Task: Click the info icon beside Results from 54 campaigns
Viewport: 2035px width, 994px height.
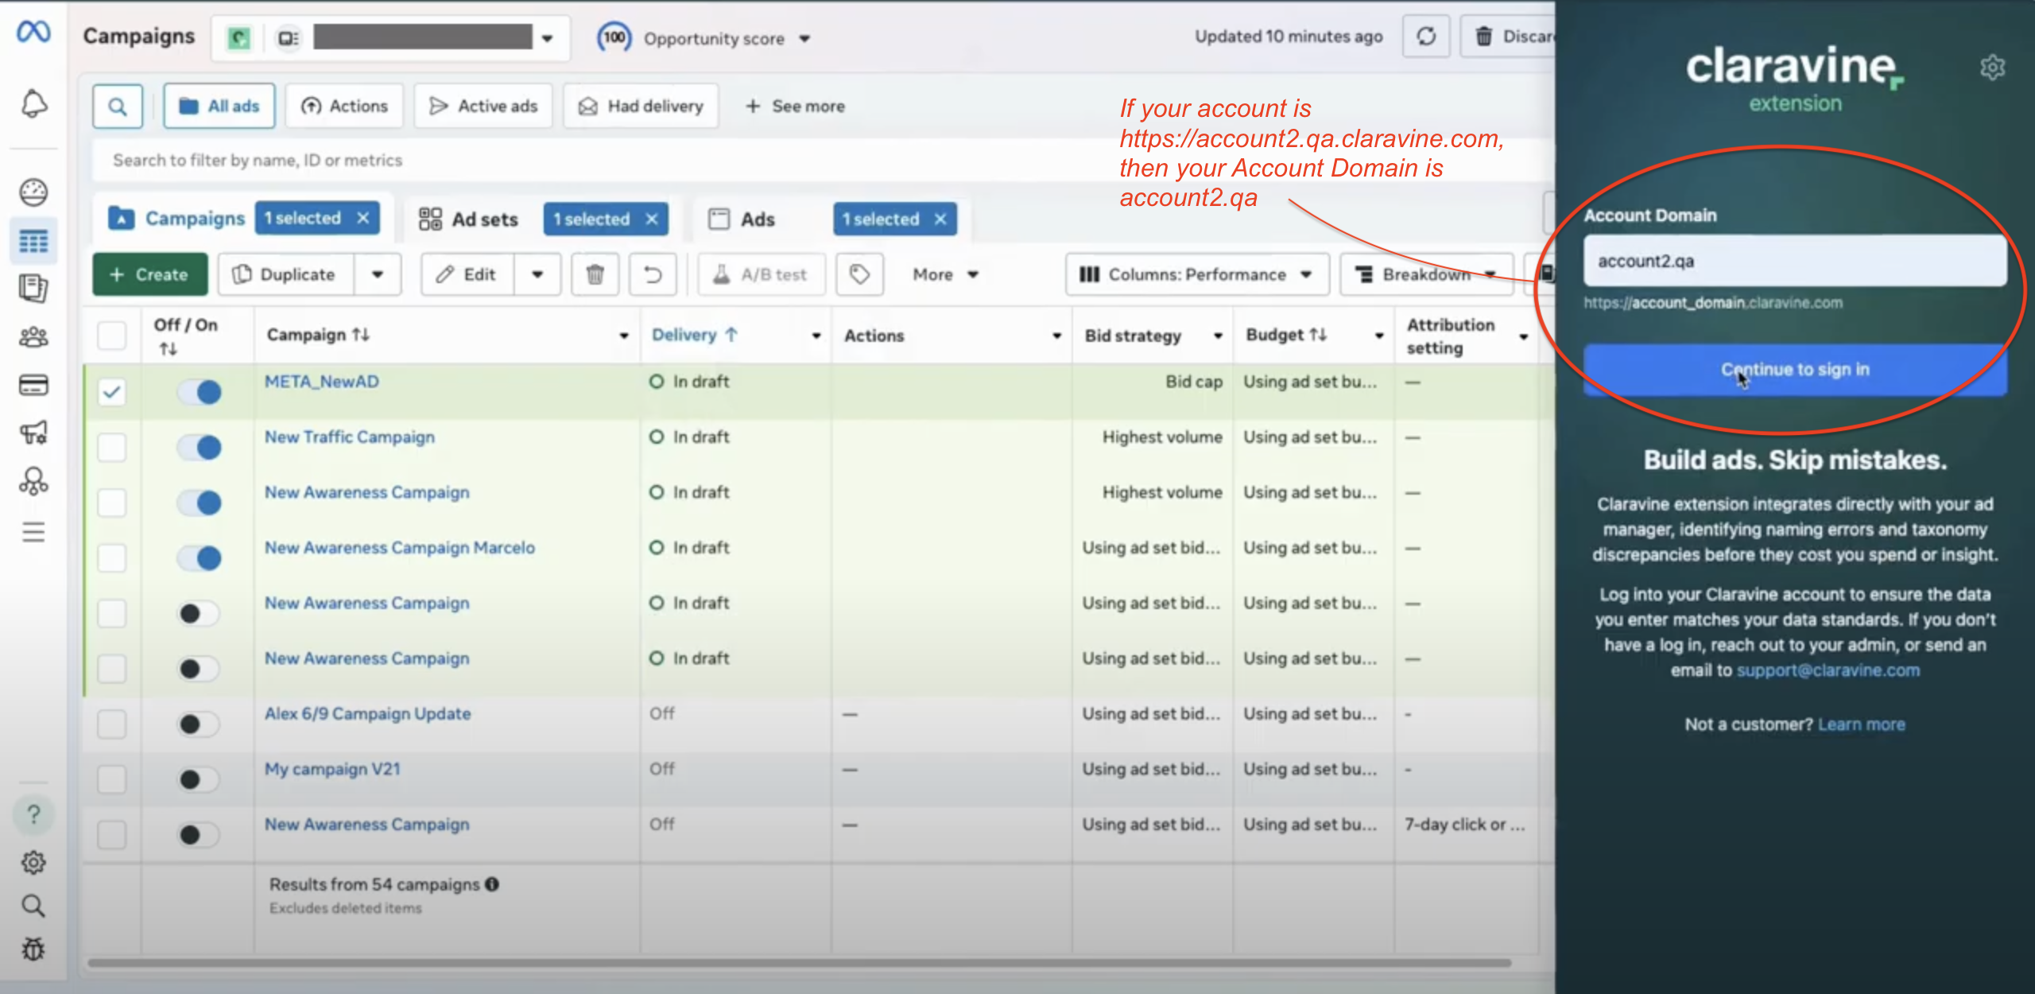Action: (x=492, y=884)
